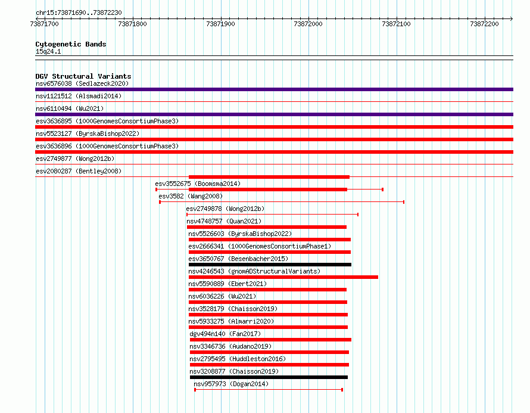Click the thin span line under esv2749878

(x=272, y=215)
